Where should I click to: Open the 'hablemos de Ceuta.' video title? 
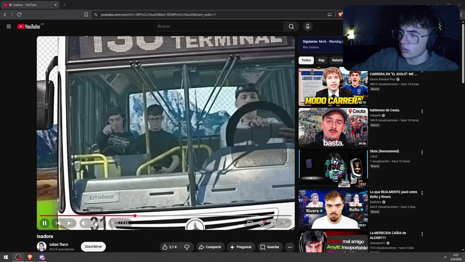point(385,110)
